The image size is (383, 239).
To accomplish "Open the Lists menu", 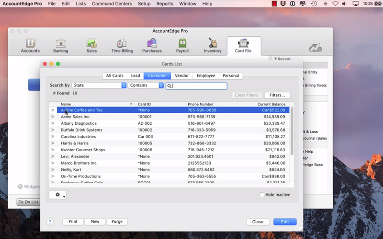I will pyautogui.click(x=81, y=4).
